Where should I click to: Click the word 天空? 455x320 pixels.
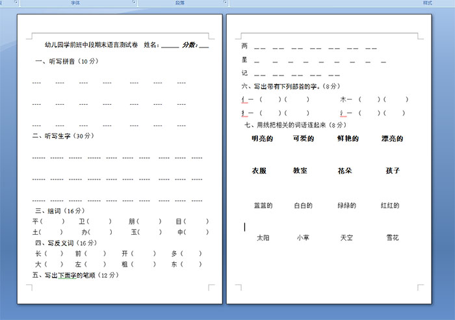point(346,238)
